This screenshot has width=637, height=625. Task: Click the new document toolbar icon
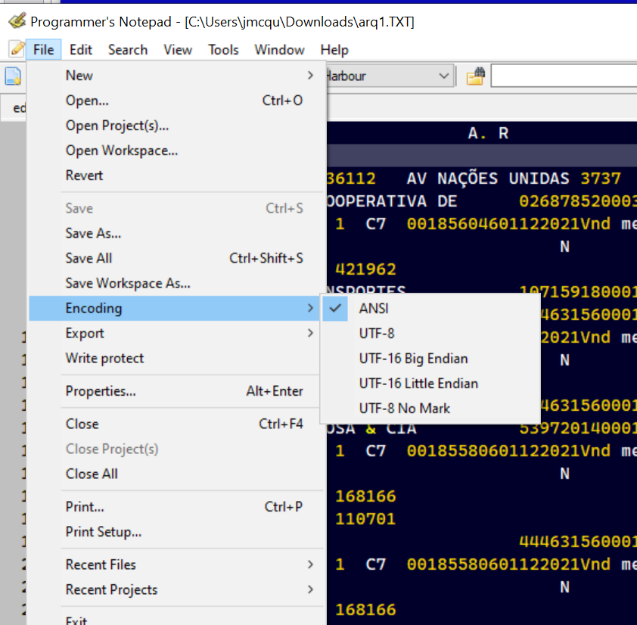(x=13, y=76)
